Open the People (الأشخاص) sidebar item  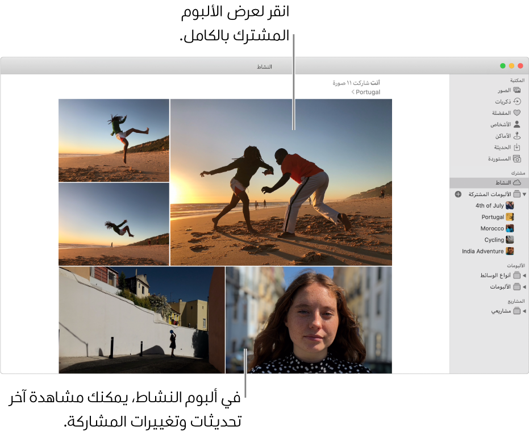516,124
